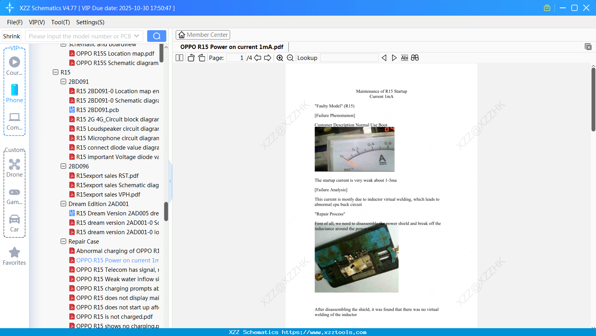Jump to the next lookup result
The height and width of the screenshot is (336, 596).
(x=394, y=58)
